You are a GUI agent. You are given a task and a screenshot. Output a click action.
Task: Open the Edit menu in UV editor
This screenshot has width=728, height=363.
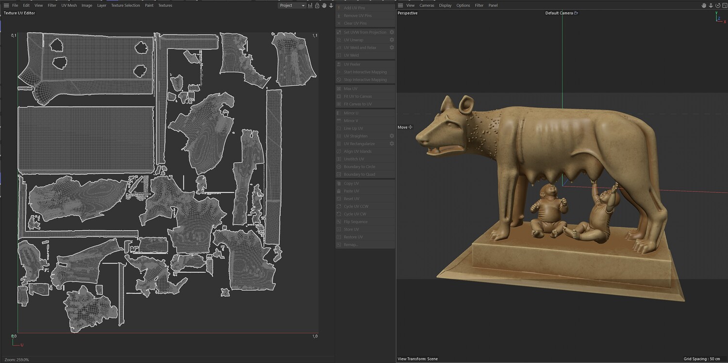26,5
